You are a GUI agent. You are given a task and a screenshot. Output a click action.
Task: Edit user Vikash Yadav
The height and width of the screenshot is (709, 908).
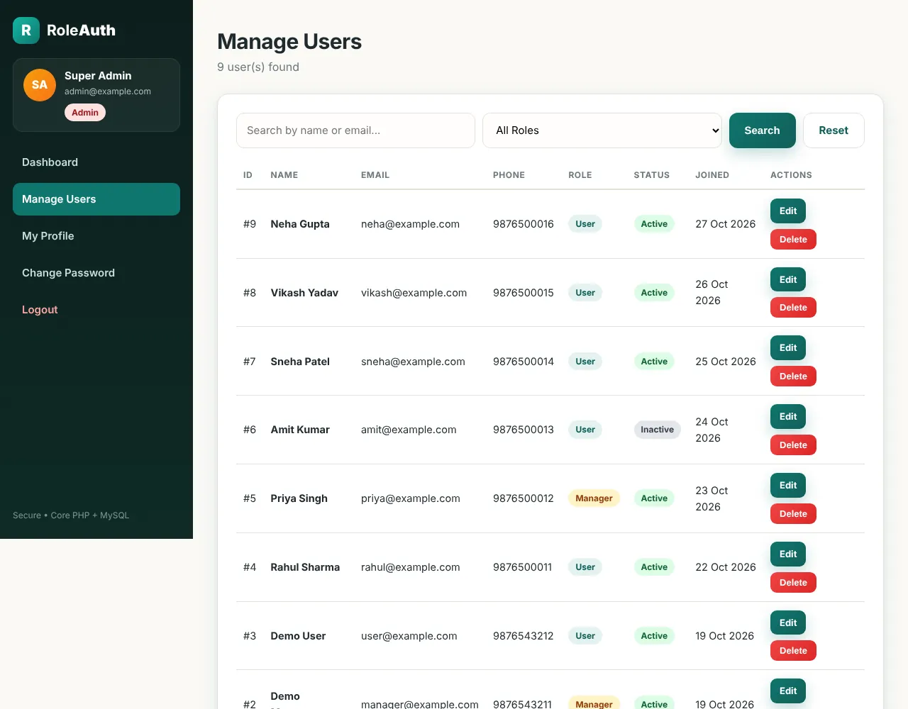click(788, 279)
